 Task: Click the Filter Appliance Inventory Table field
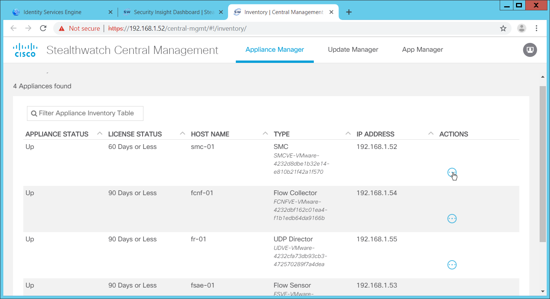coord(85,113)
